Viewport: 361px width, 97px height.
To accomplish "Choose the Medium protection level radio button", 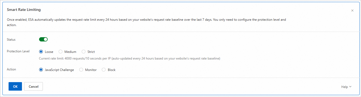I will point(61,52).
